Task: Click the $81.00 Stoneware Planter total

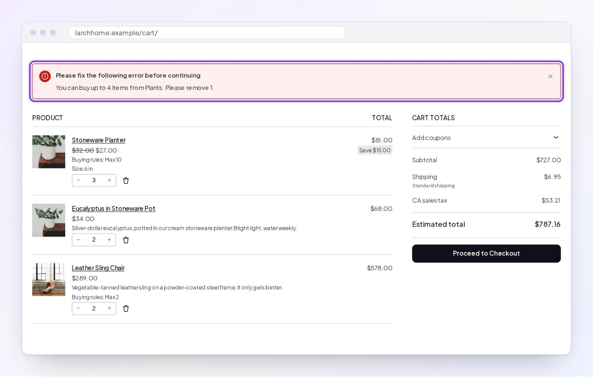Action: [382, 140]
